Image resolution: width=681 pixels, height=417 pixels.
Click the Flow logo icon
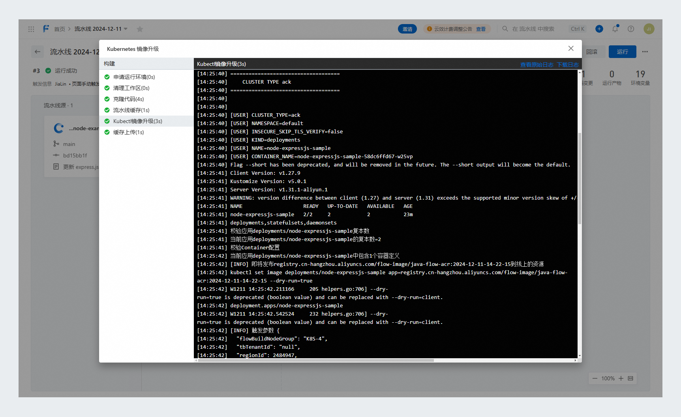coord(46,29)
